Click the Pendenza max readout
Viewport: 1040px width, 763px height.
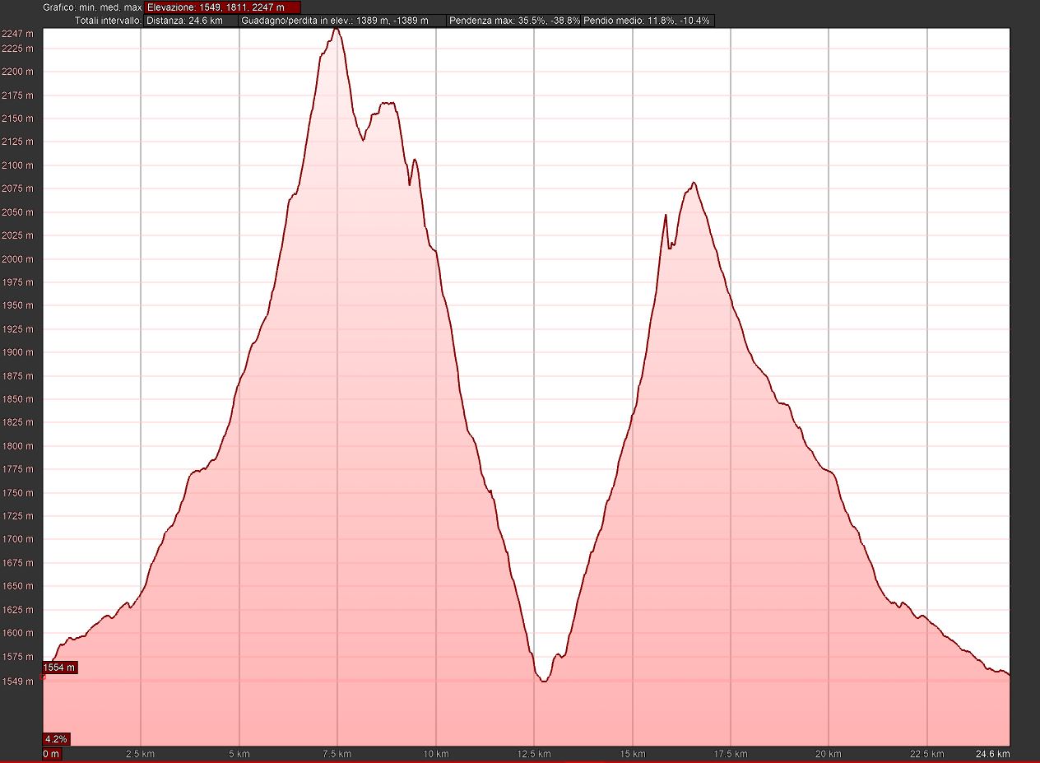[513, 21]
